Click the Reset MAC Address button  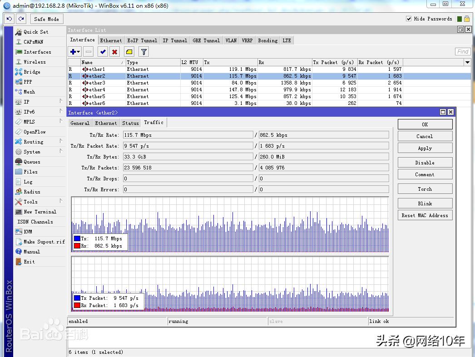pos(425,215)
